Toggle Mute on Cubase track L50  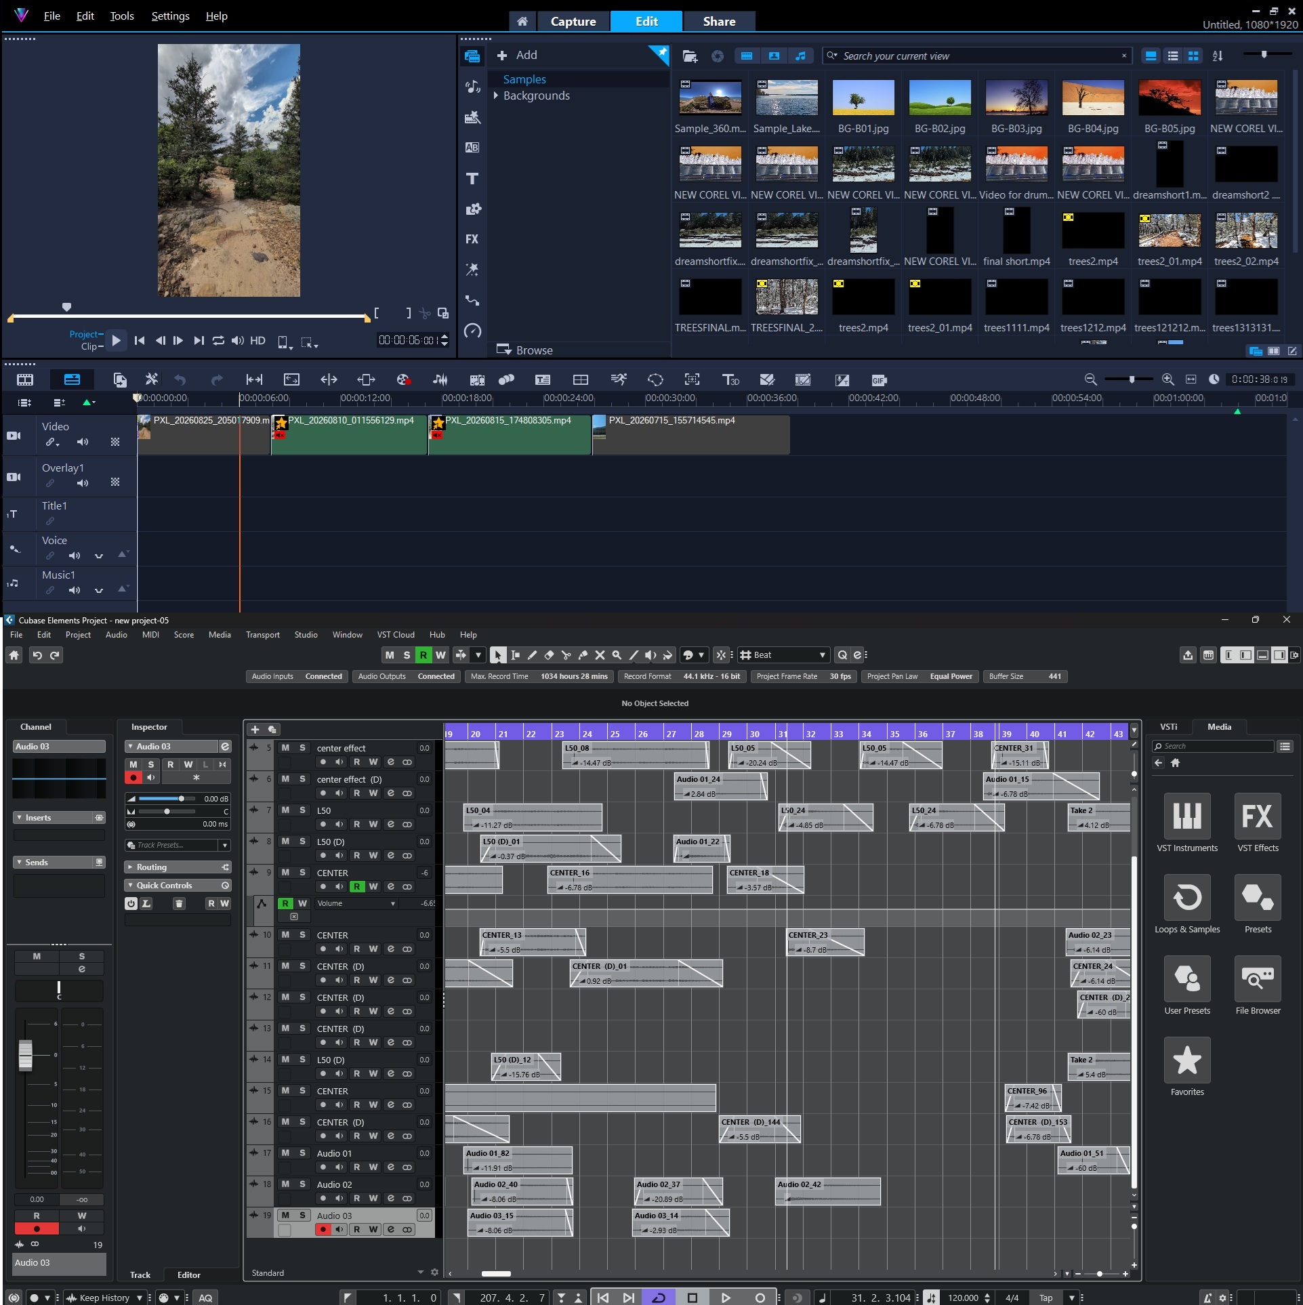[285, 810]
